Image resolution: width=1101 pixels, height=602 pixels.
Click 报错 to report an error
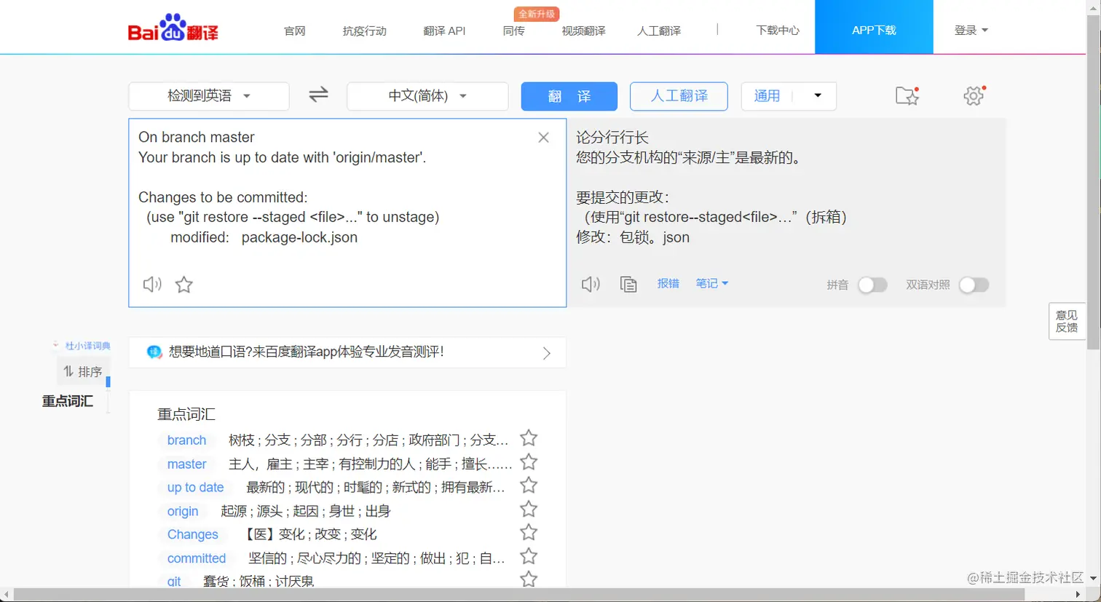tap(668, 283)
